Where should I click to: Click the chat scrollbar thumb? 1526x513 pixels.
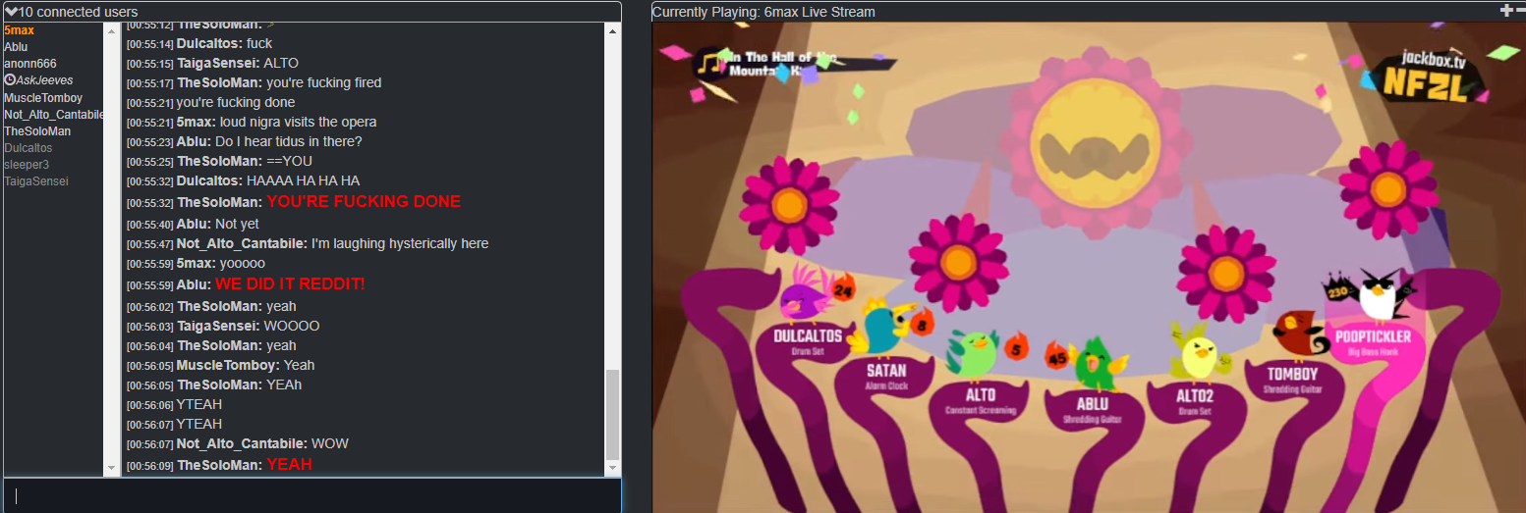[613, 414]
